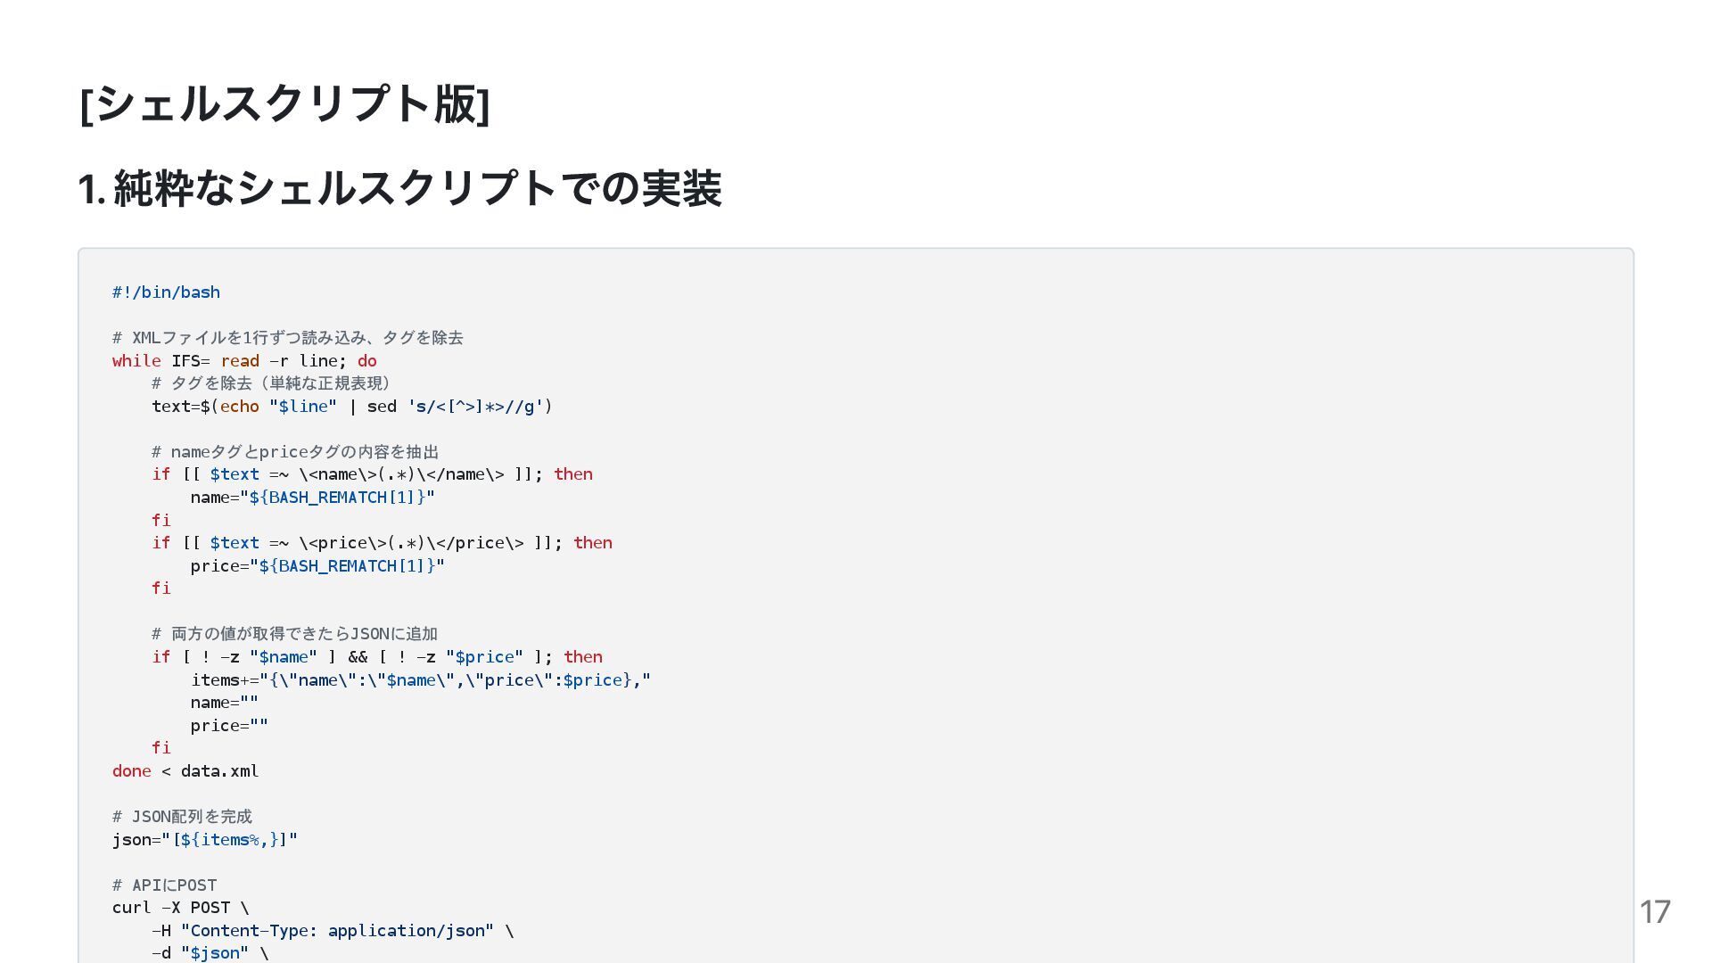Click the done < data.xml line
This screenshot has height=963, width=1712.
coord(185,771)
